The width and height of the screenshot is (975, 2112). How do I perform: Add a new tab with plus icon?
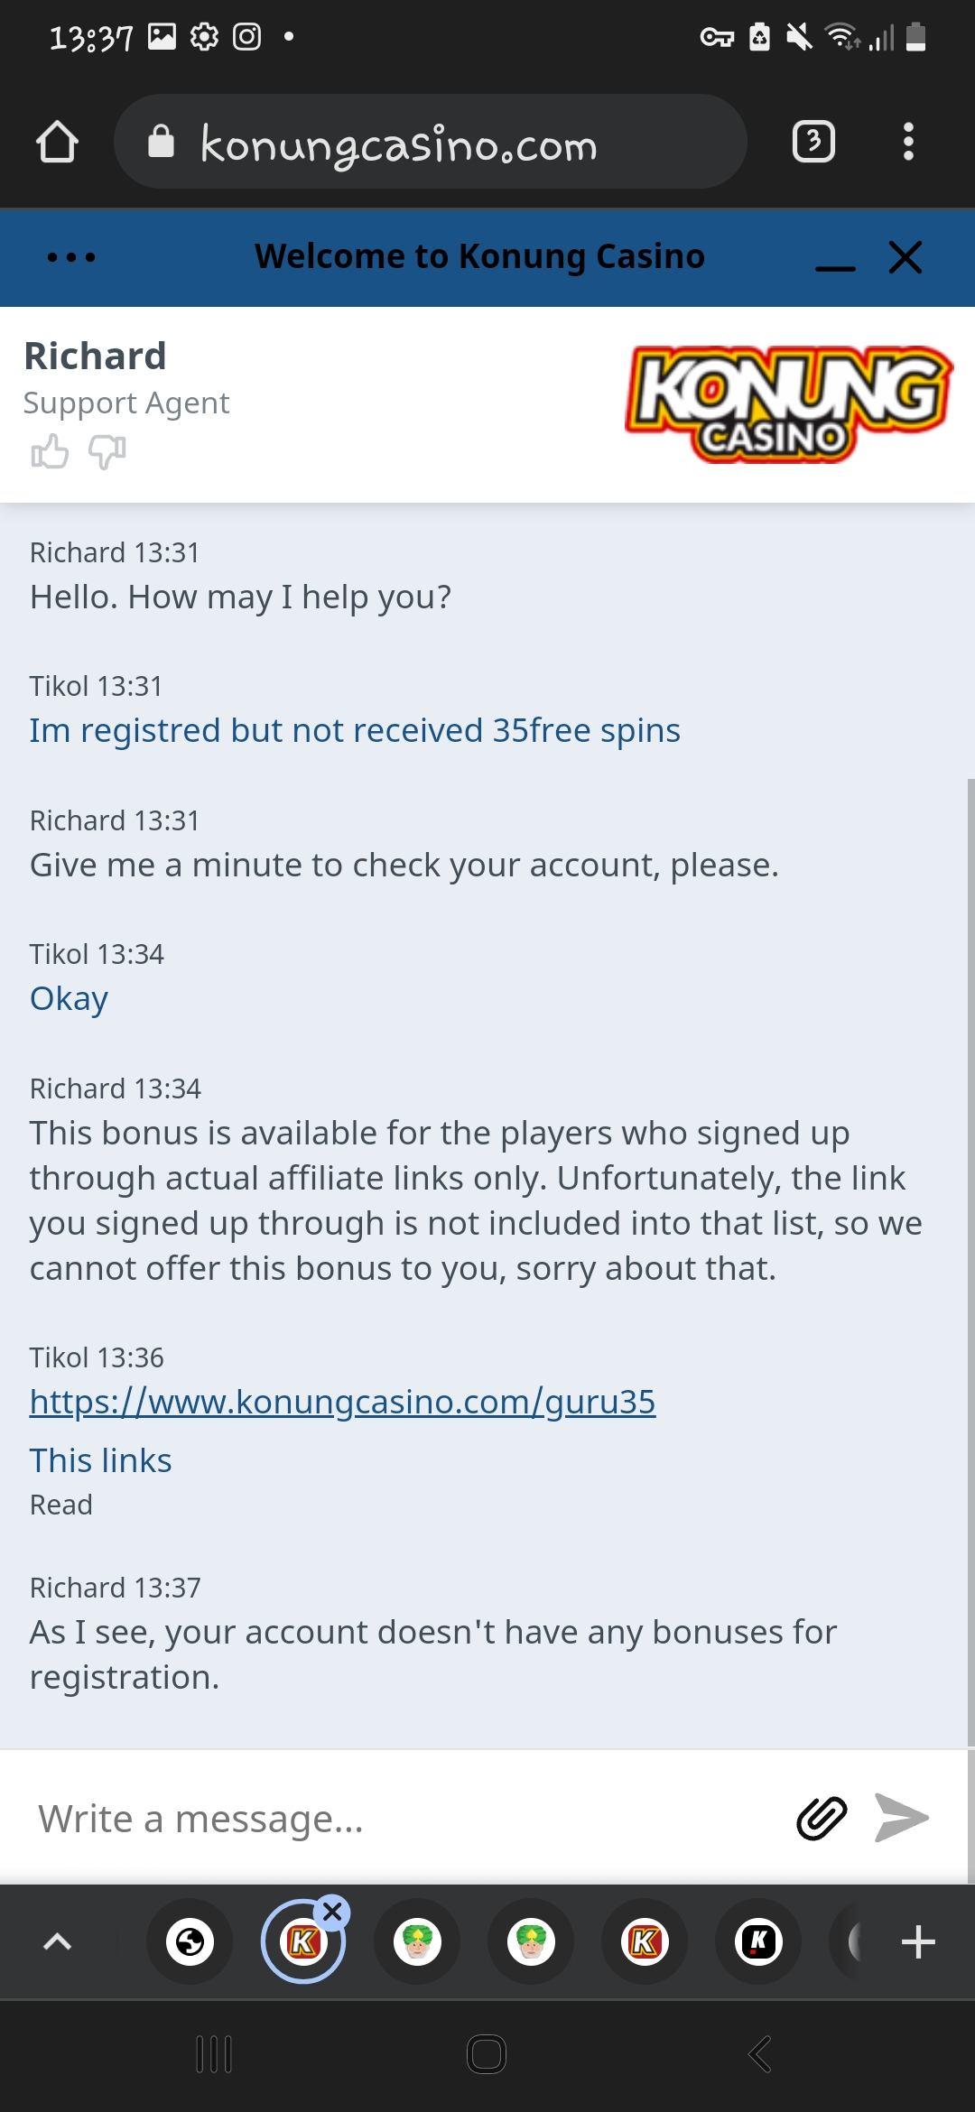coord(918,1941)
